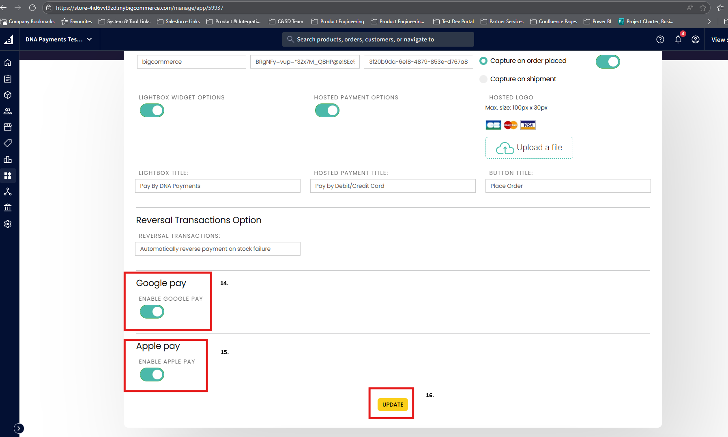Open Products box icon in sidebar
The width and height of the screenshot is (728, 437).
(x=8, y=95)
